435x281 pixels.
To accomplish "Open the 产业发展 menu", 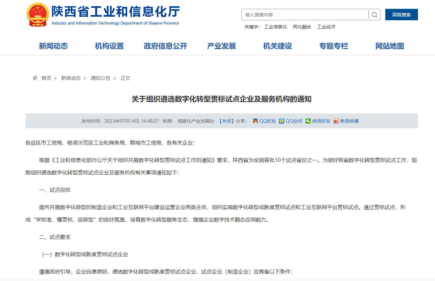I will pyautogui.click(x=221, y=46).
